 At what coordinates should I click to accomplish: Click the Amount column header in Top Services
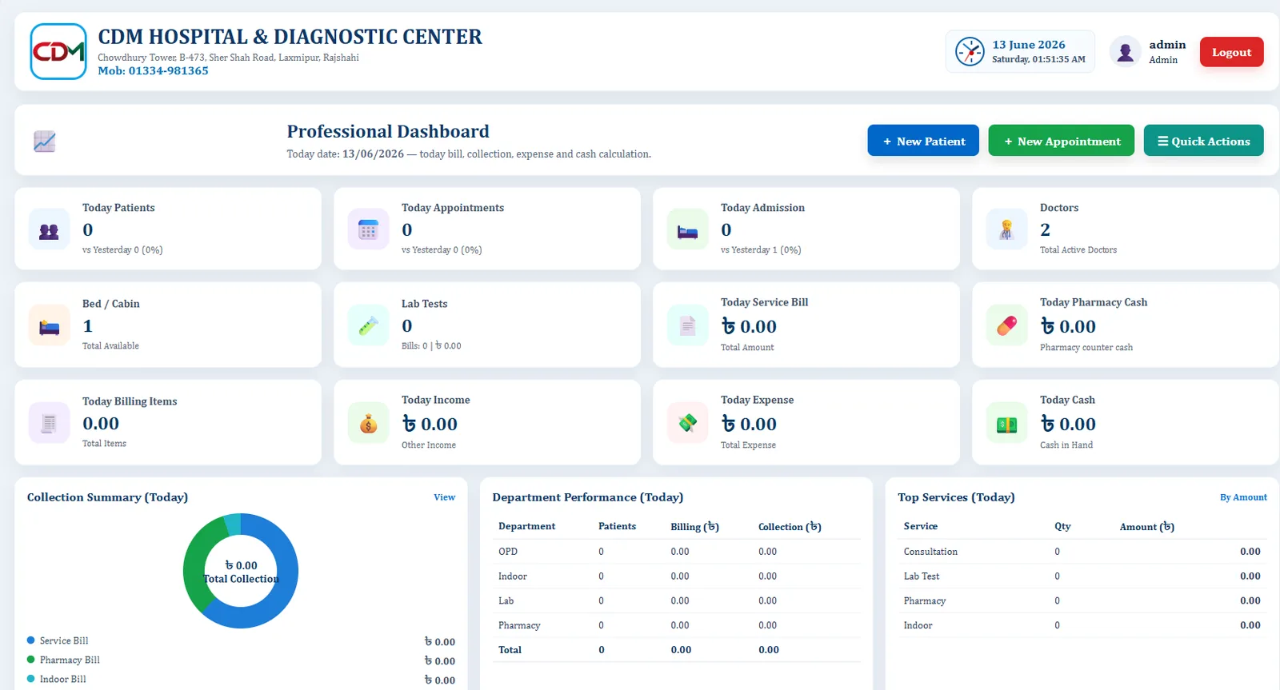[1147, 526]
